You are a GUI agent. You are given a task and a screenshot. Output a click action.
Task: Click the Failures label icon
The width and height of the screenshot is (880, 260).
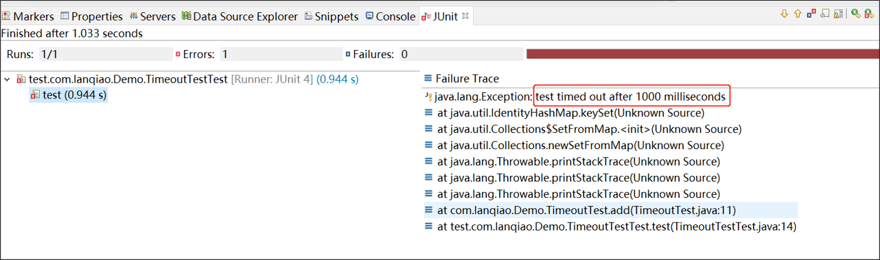[x=348, y=54]
